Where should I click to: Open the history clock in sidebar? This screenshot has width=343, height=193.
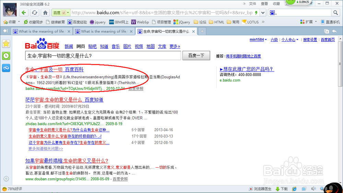tap(6, 56)
